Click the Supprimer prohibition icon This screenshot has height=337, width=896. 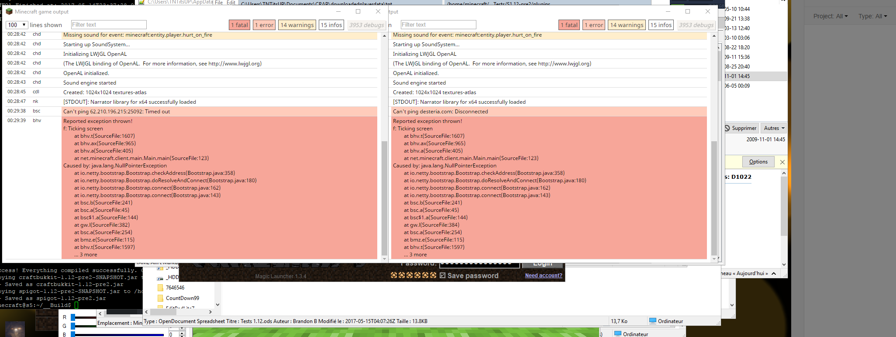tap(727, 128)
